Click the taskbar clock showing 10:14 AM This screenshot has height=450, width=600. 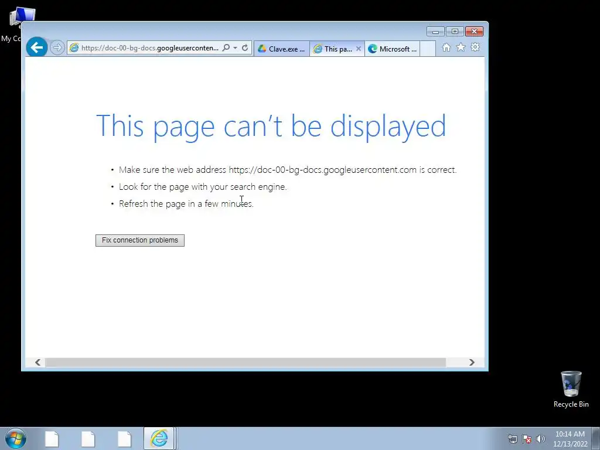(570, 439)
